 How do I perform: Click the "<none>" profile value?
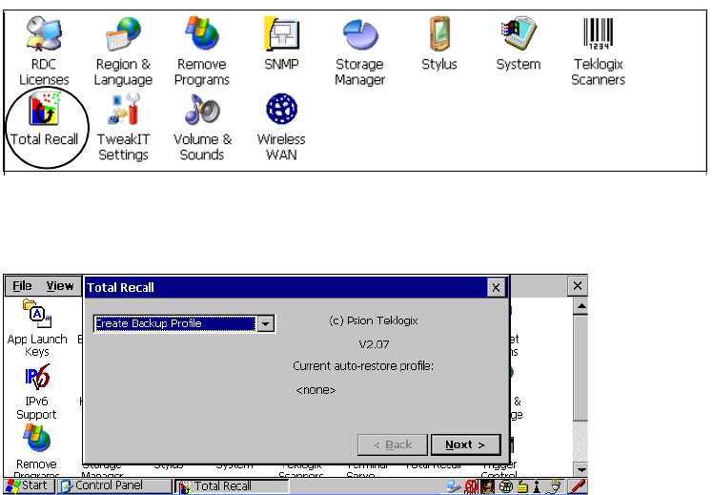316,390
